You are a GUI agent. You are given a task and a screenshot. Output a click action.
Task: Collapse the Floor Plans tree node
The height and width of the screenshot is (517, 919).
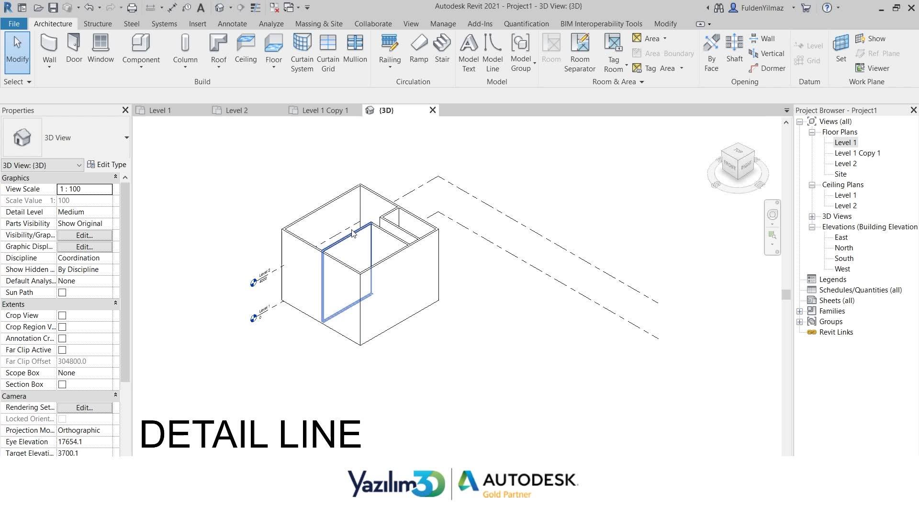click(812, 132)
